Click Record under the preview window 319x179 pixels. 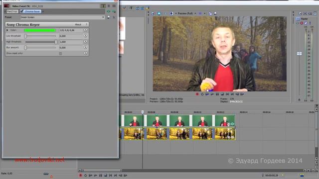(x=197, y=94)
